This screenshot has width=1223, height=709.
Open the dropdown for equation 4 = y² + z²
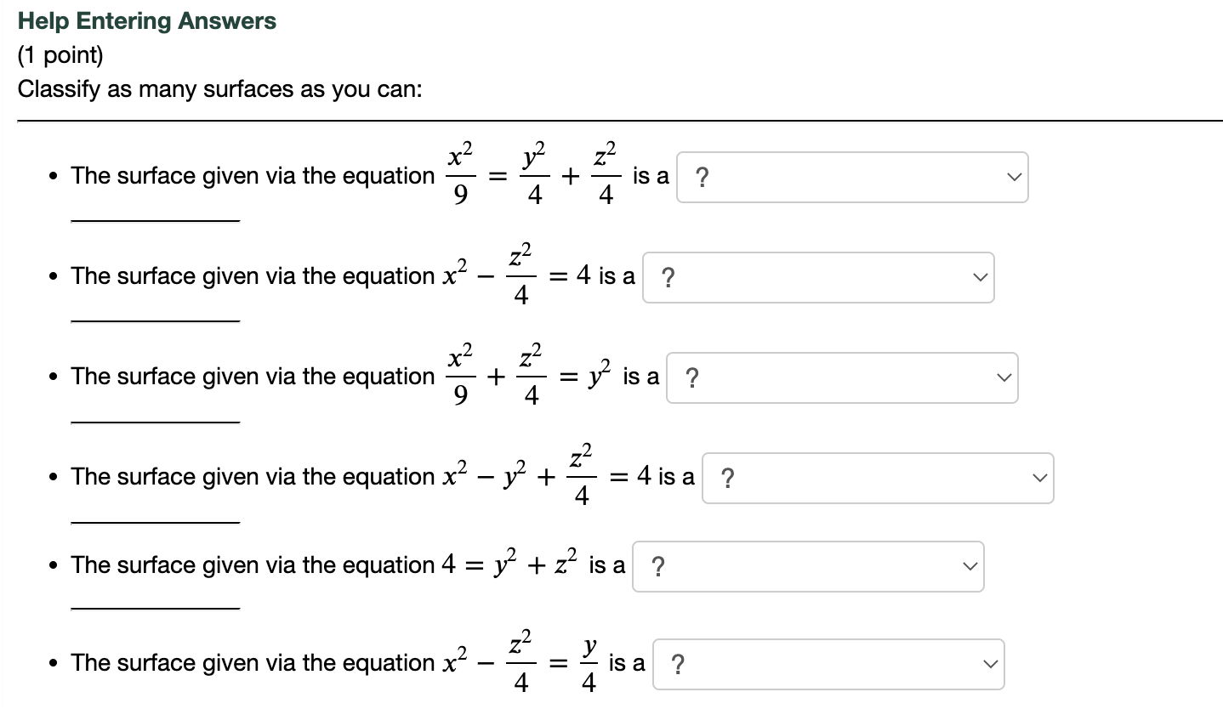(806, 565)
